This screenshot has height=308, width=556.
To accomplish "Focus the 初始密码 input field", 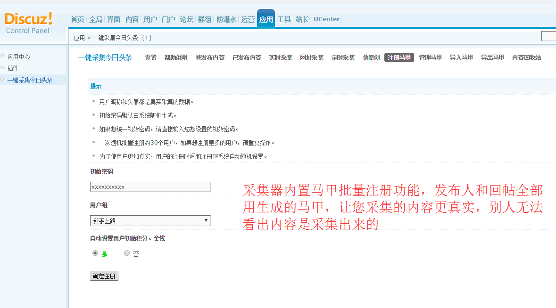I will point(150,186).
